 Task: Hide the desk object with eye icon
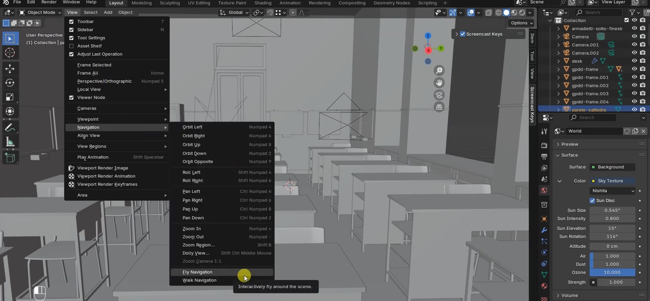point(634,61)
